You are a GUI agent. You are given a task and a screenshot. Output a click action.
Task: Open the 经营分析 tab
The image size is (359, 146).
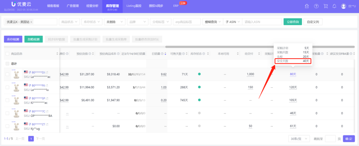point(92,6)
